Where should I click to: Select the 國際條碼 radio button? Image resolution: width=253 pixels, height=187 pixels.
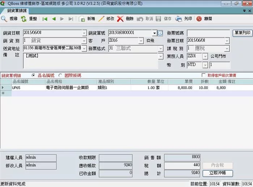[x=60, y=75]
